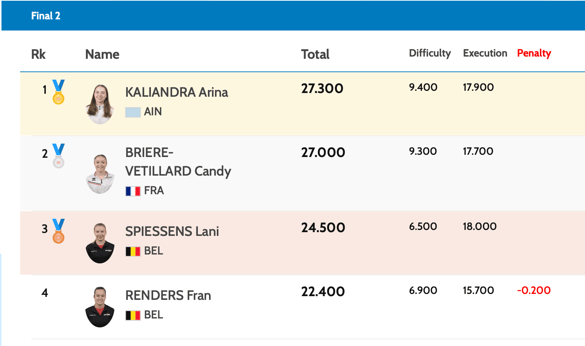Viewport: 585px width, 346px height.
Task: Click the silver medal icon for rank 2
Action: click(58, 156)
